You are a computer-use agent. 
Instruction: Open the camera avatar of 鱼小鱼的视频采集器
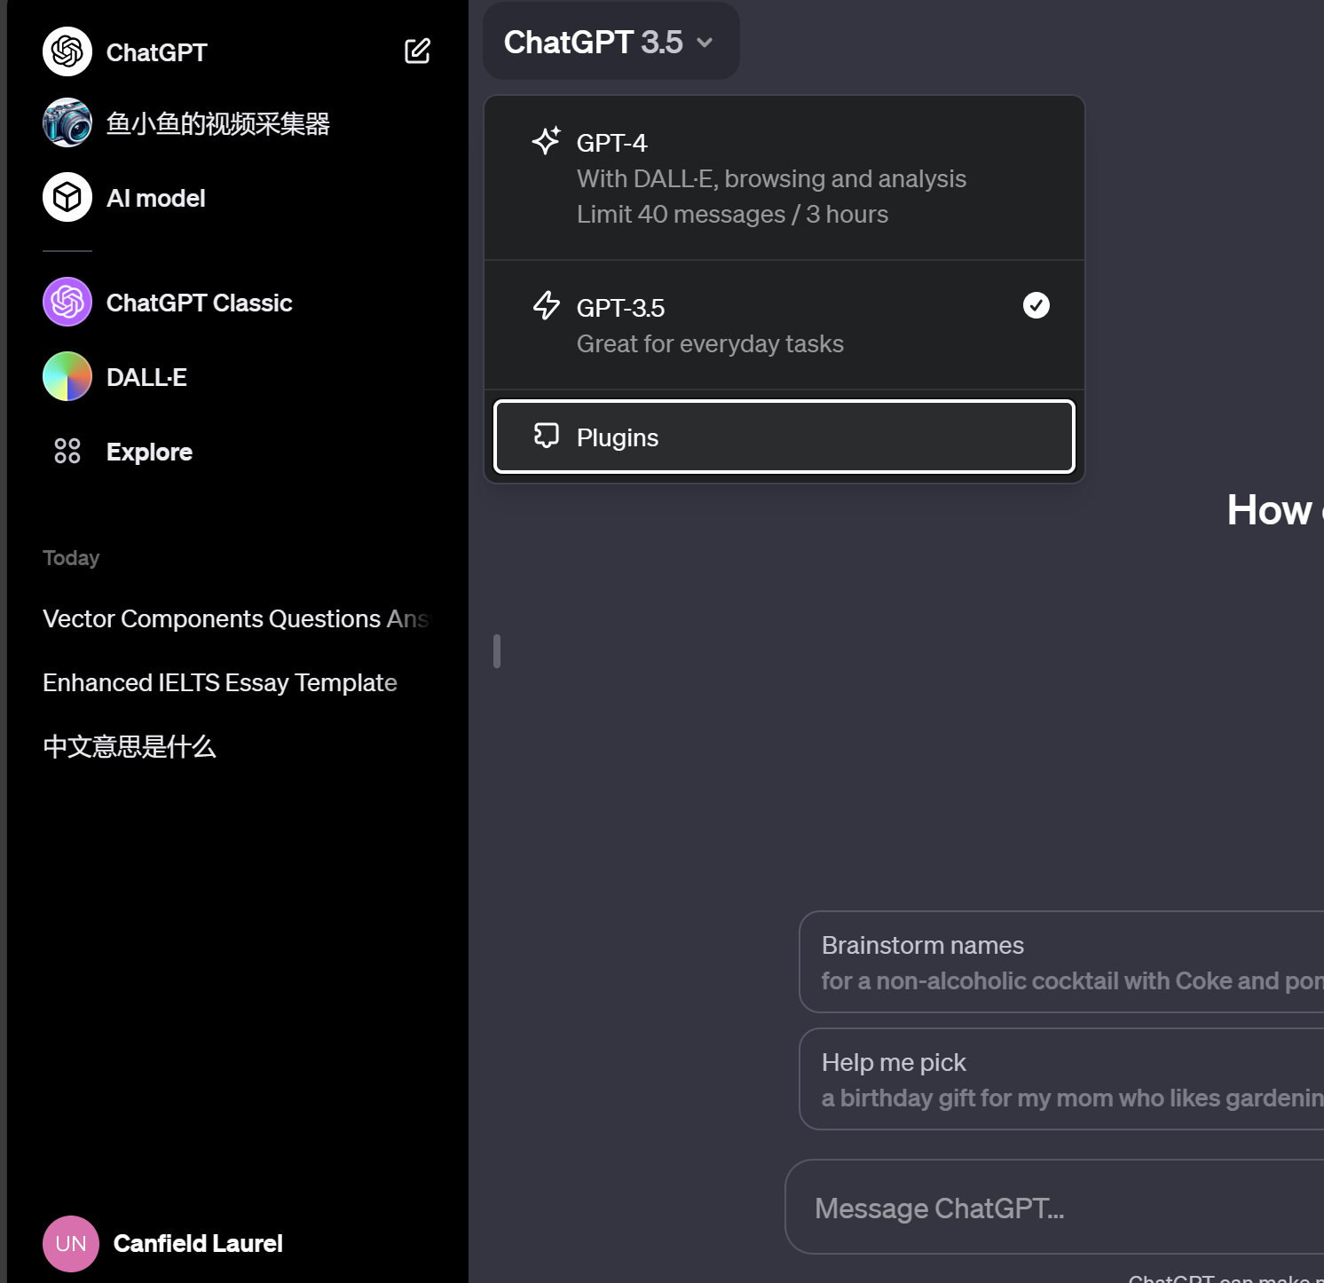click(67, 122)
